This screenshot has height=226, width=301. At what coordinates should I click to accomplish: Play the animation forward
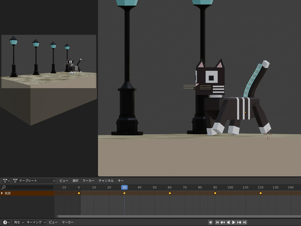coord(234,222)
